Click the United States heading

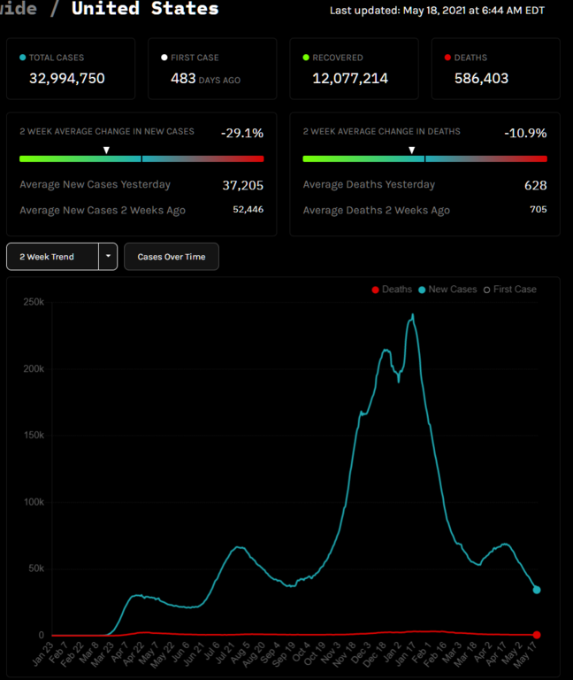pyautogui.click(x=145, y=10)
